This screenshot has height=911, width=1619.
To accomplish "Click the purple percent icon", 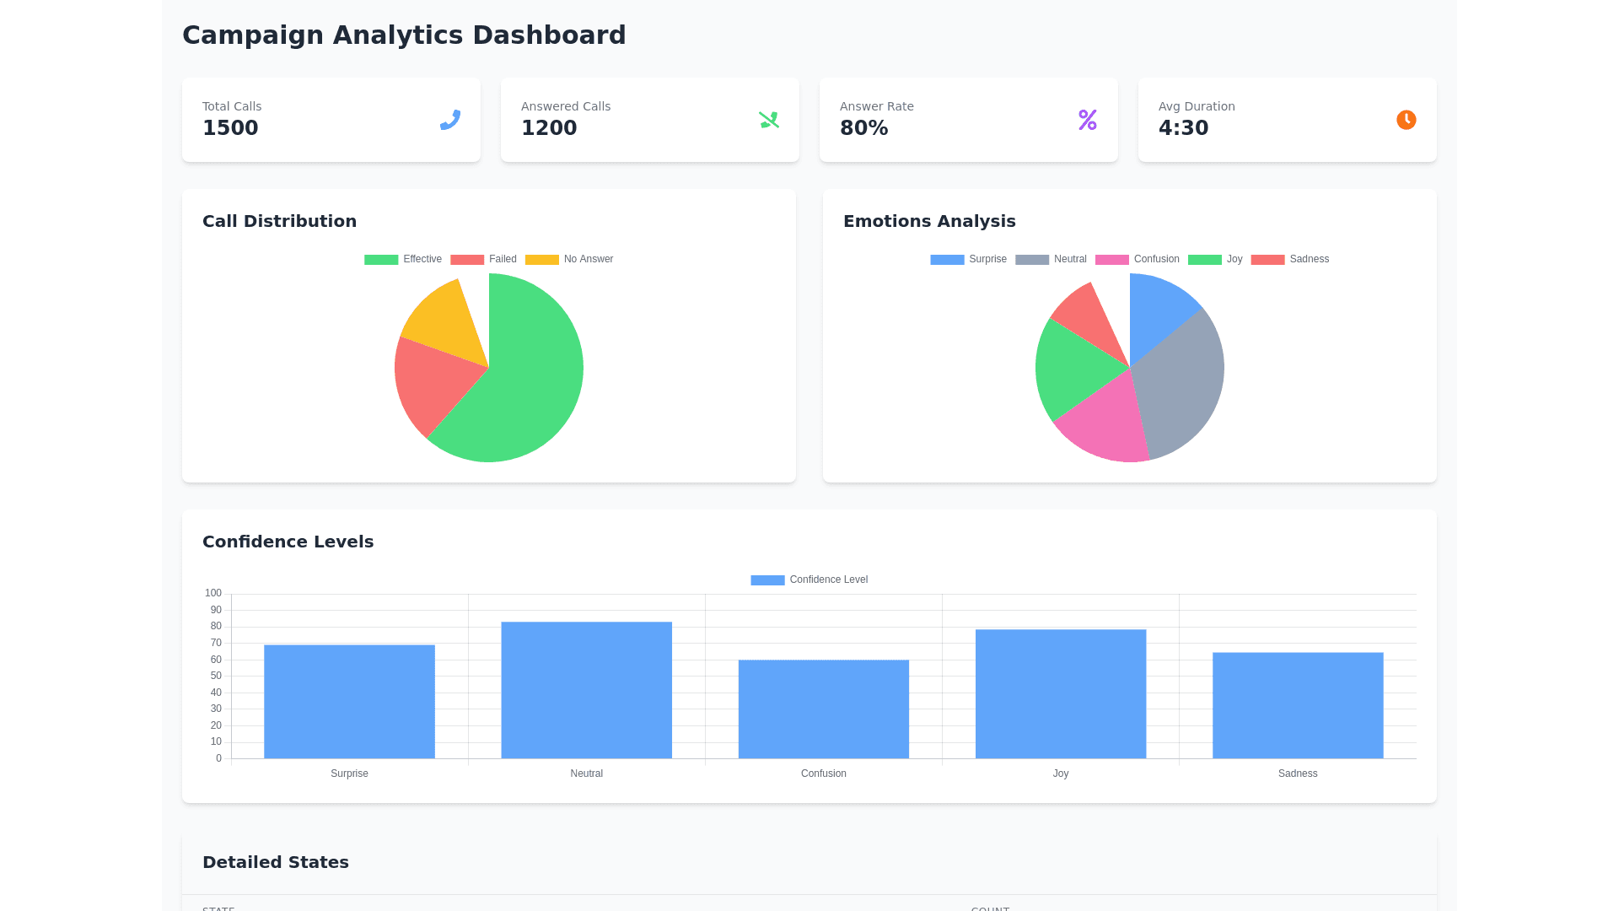I will pos(1087,120).
